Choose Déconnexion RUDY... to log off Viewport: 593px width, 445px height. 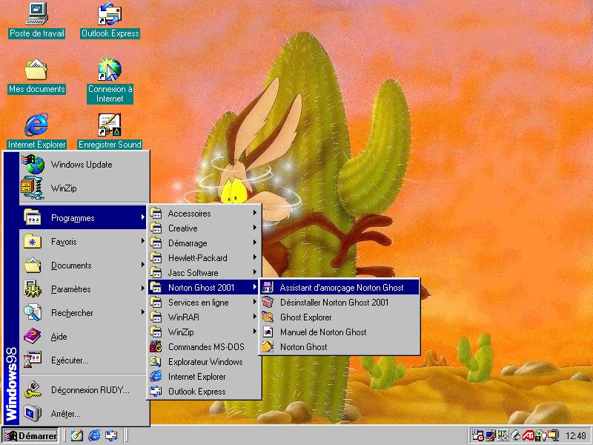[x=84, y=390]
